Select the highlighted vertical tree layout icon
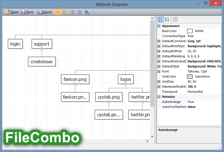Viewport: 224px width, 152px height. click(x=58, y=12)
